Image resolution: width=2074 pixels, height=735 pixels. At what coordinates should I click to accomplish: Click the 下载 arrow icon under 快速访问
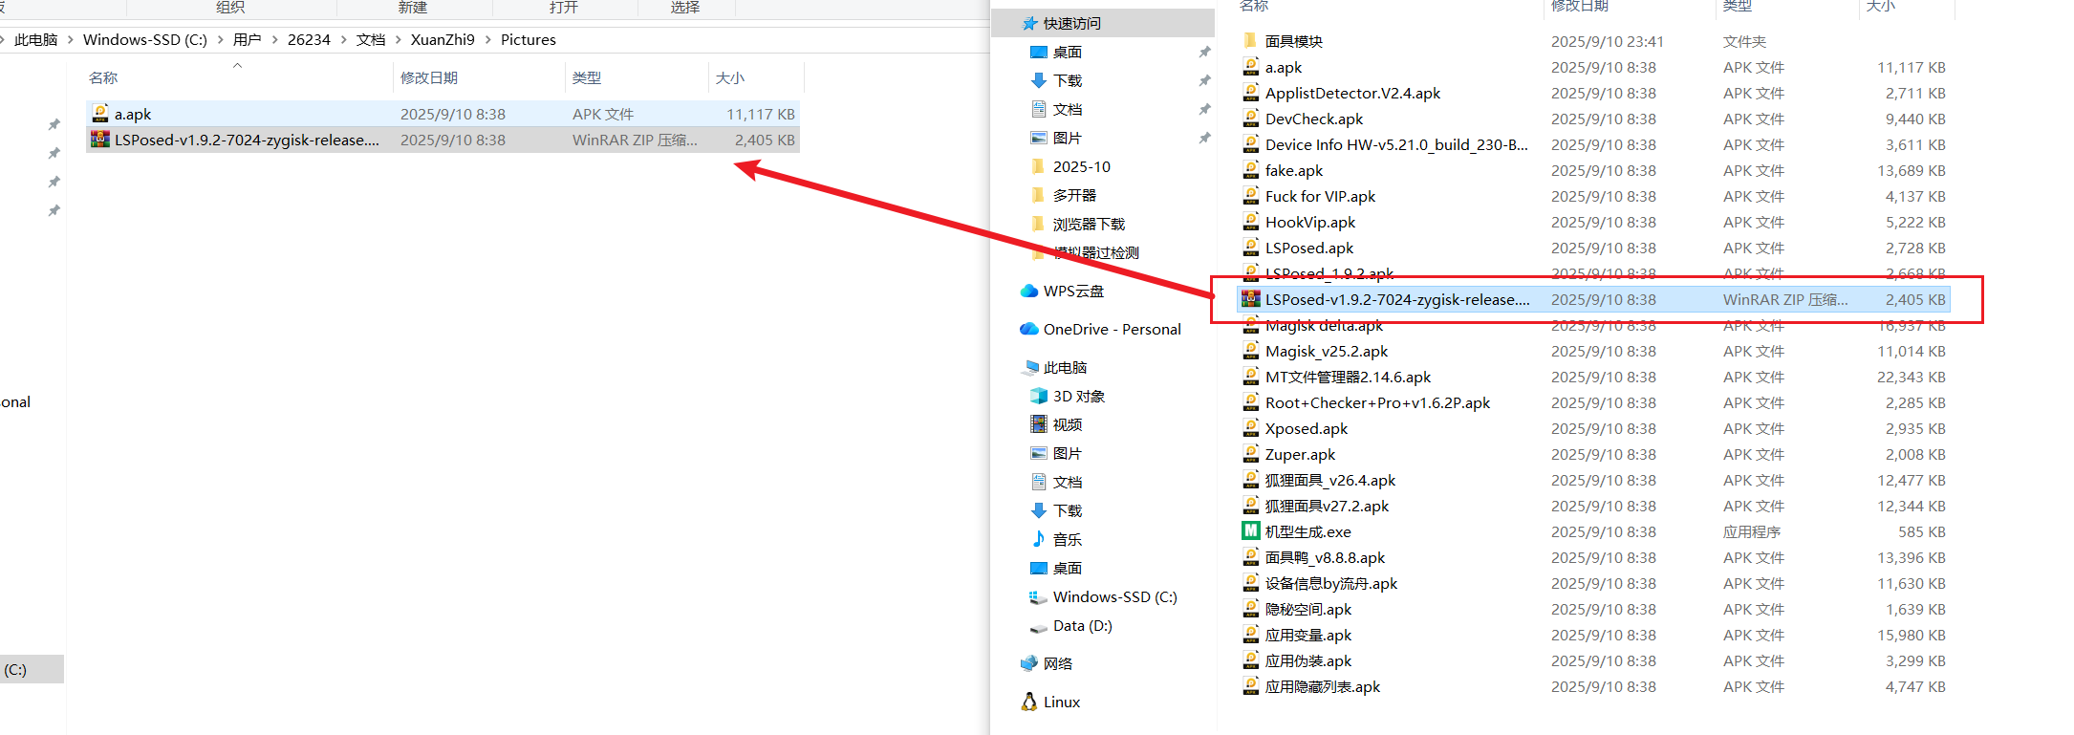(1039, 80)
